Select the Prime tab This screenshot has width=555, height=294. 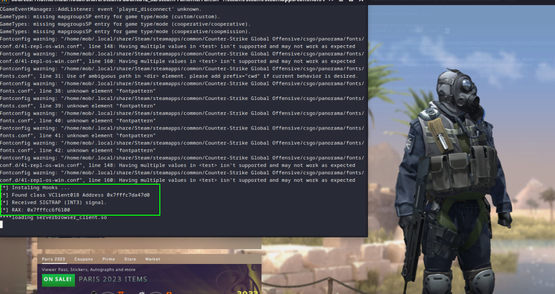[x=109, y=259]
